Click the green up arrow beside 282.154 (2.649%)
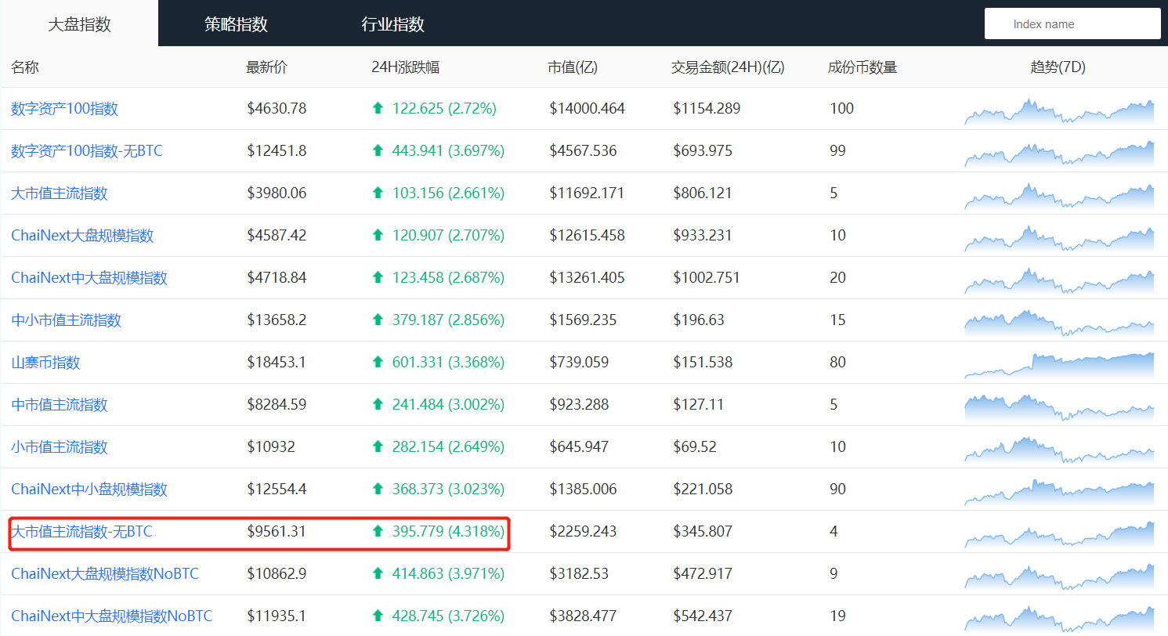 point(378,446)
